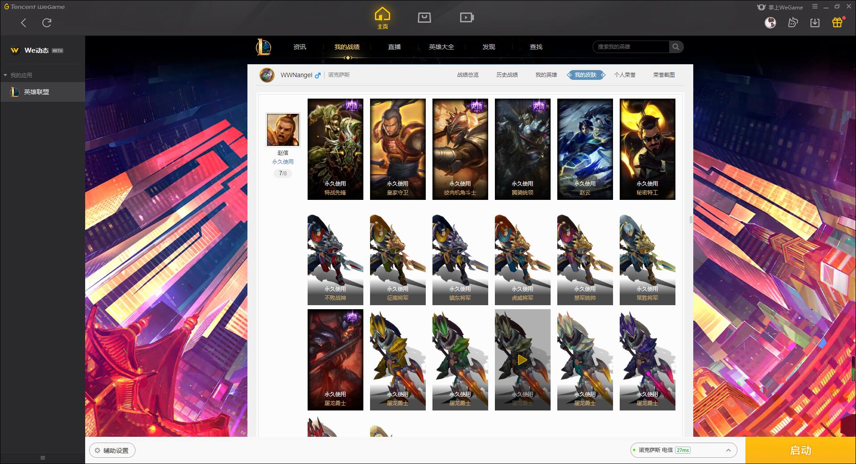Refresh the page with reload icon

(x=47, y=23)
